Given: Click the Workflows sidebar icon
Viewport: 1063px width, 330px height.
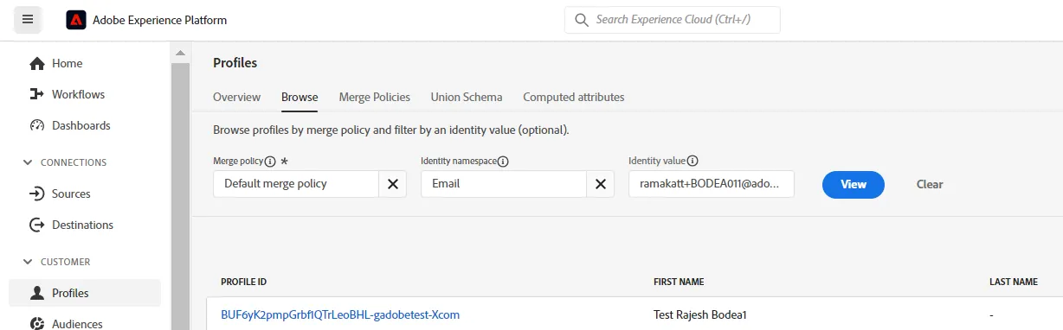Looking at the screenshot, I should coord(37,94).
